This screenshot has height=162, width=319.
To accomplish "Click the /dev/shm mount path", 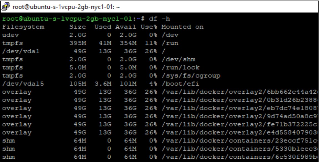I will pyautogui.click(x=178, y=59).
